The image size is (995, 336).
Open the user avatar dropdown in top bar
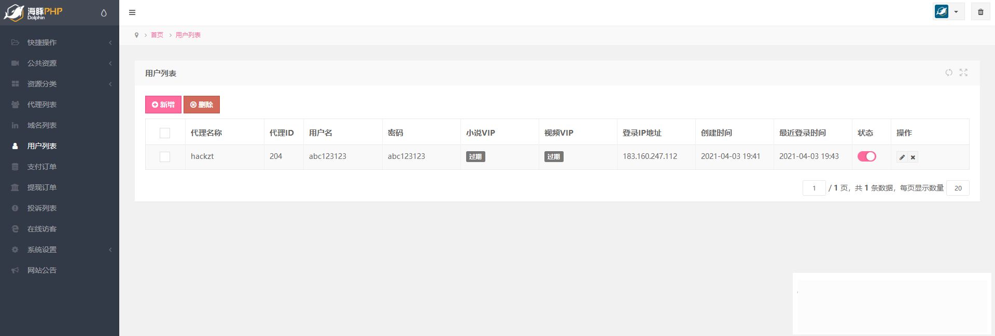tap(948, 11)
